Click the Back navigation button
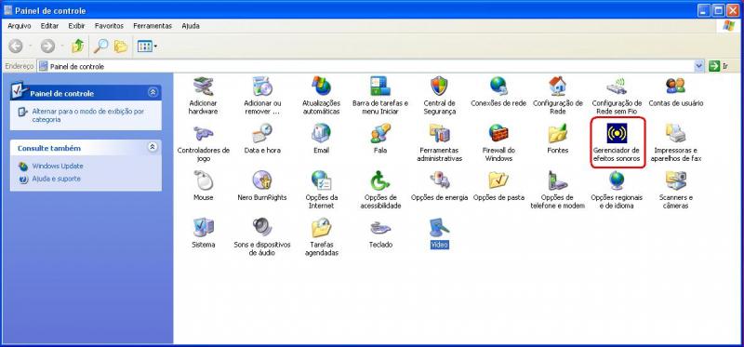 pos(16,46)
